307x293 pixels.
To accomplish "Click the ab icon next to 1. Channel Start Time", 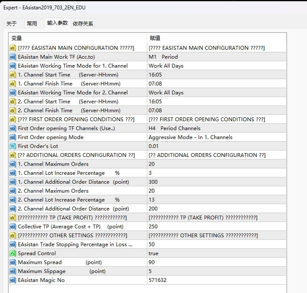I will 12,75.
